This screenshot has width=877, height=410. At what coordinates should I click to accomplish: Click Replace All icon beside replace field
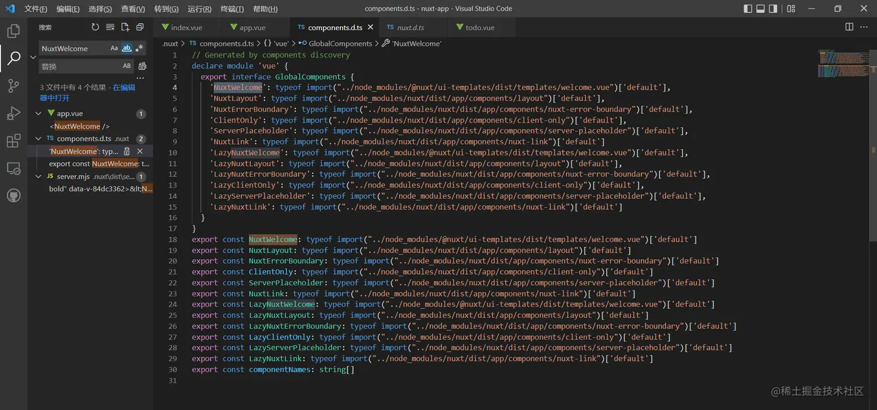click(142, 66)
